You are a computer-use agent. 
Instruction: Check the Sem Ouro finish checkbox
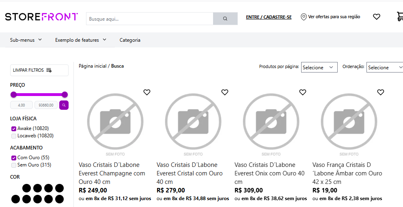(14, 165)
